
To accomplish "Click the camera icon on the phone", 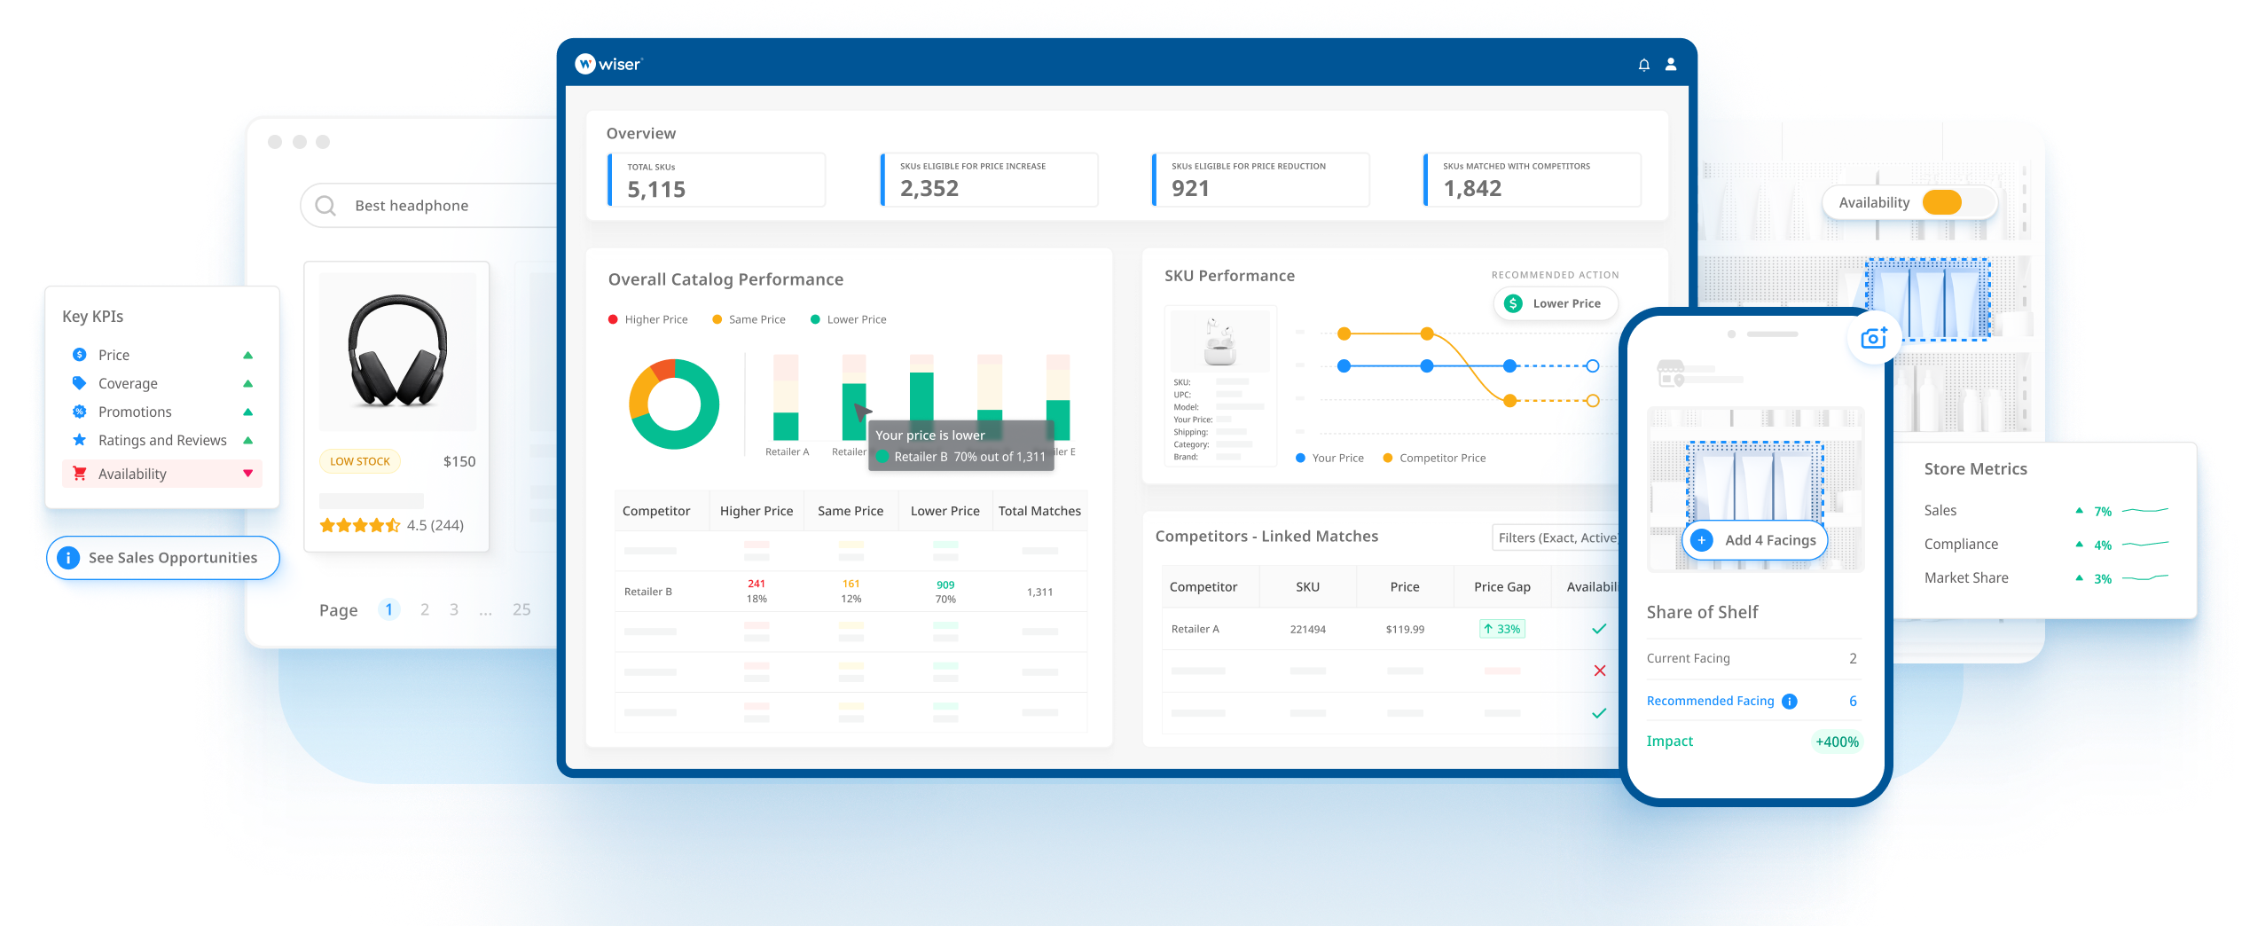I will pos(1874,338).
